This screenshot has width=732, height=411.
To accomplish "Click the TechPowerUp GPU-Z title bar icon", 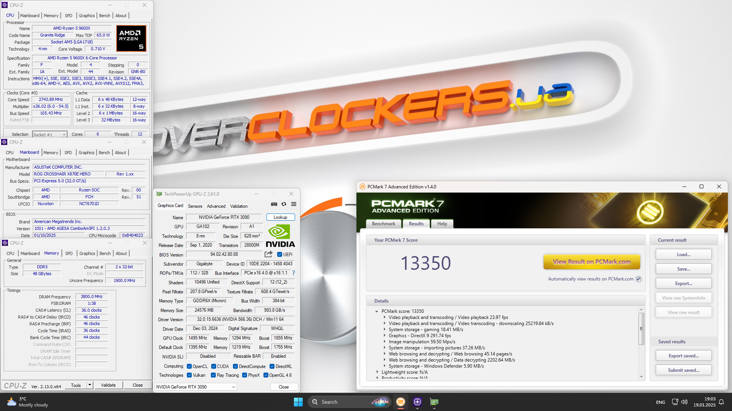I will pos(159,194).
